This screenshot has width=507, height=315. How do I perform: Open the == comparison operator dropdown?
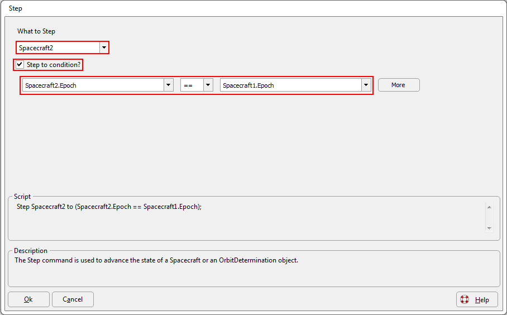click(208, 85)
